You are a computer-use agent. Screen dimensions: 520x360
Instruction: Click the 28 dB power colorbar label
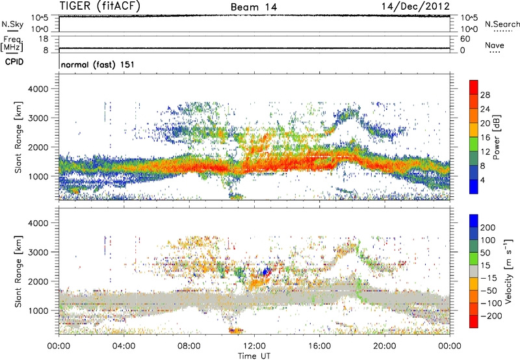click(x=485, y=95)
